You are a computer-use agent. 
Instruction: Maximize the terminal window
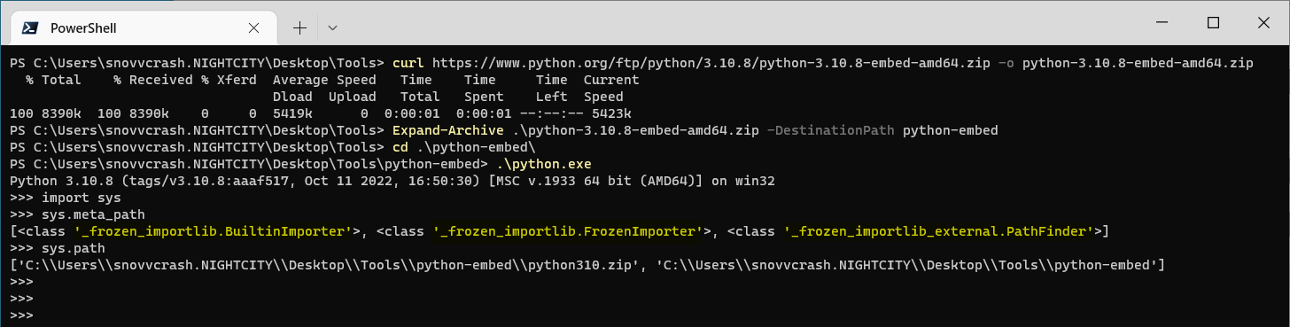click(1214, 22)
